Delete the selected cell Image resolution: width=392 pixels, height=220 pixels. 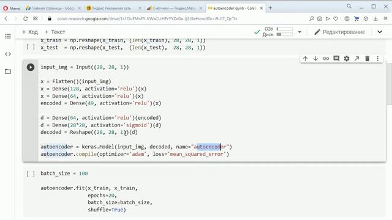[367, 59]
